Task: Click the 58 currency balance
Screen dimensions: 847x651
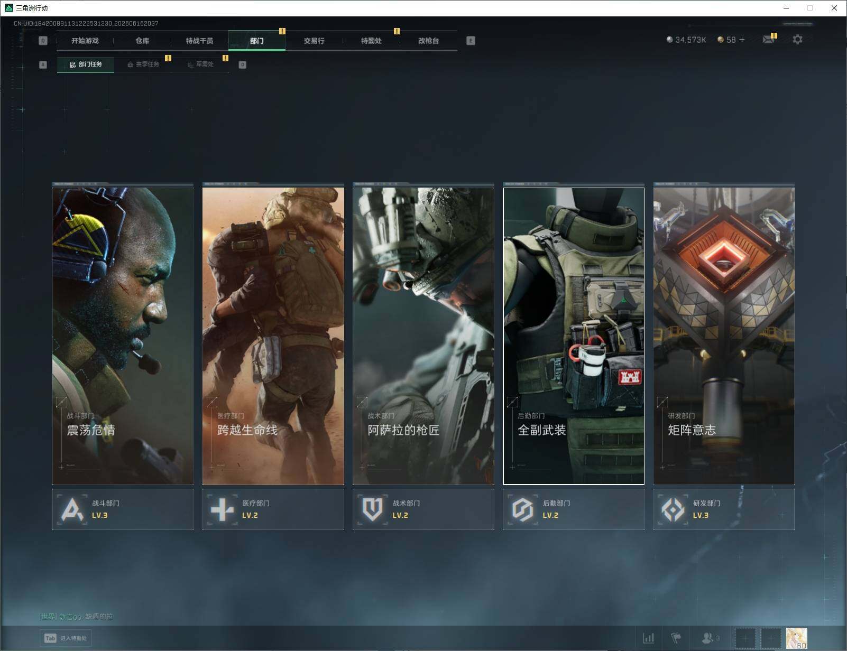Action: pyautogui.click(x=731, y=40)
